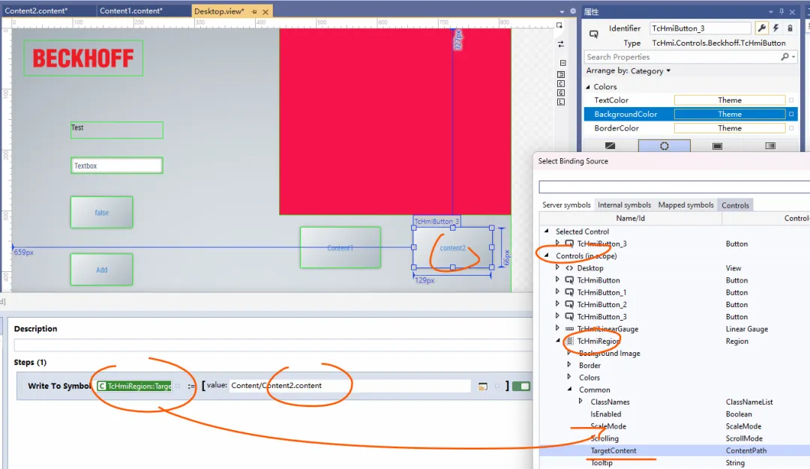Open the Properties wrench view

pos(761,28)
